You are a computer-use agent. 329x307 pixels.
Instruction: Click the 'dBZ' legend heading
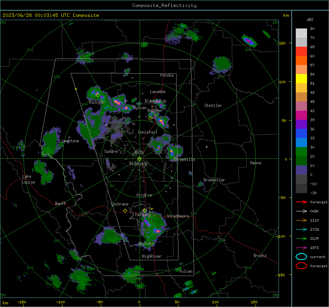point(310,20)
